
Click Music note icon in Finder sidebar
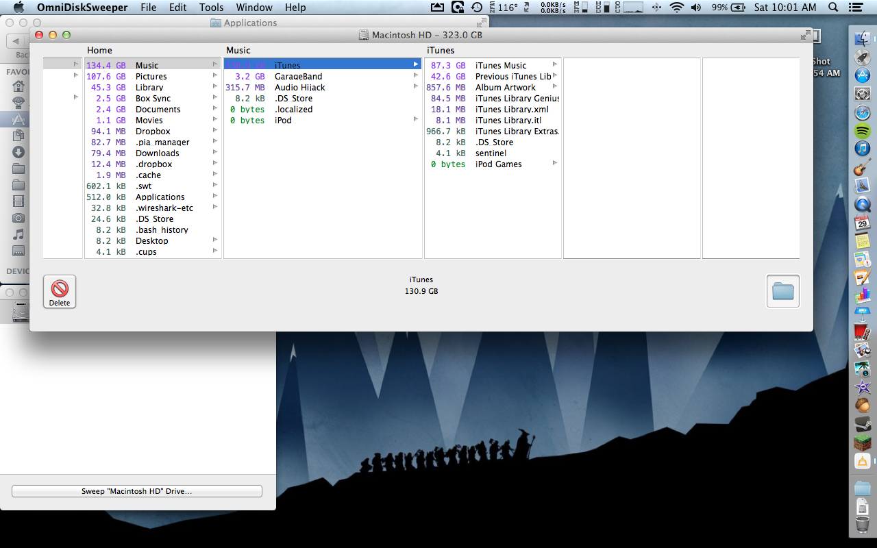tap(18, 234)
